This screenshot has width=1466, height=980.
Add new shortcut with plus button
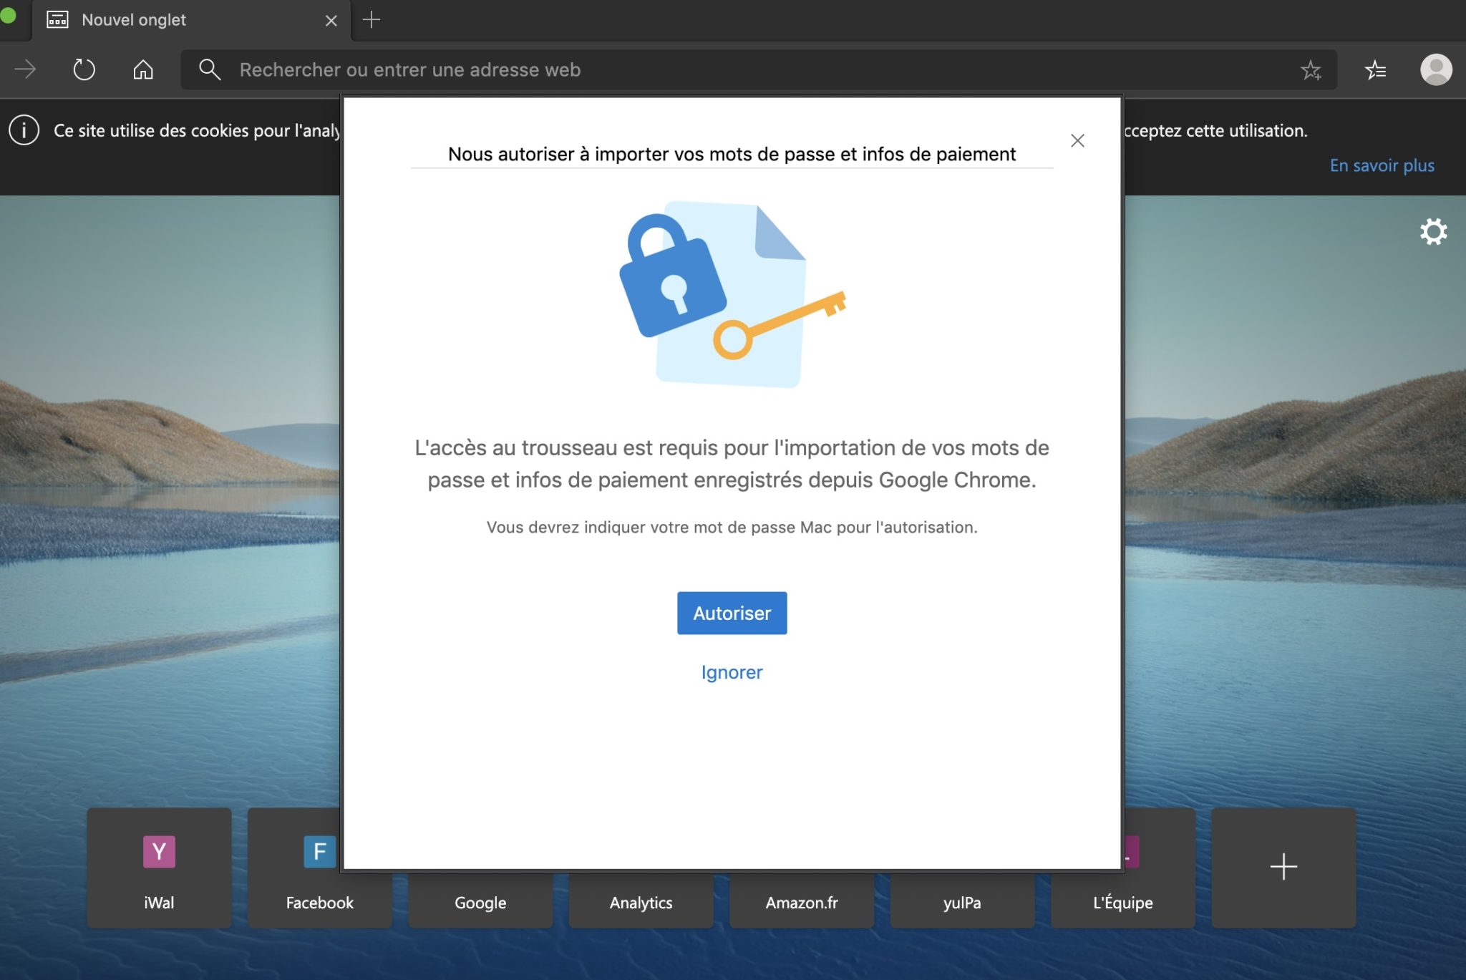pos(1283,865)
